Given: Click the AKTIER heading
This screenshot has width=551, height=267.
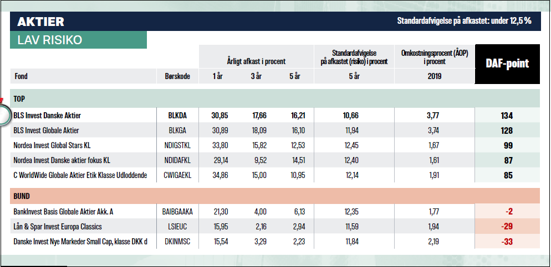Looking at the screenshot, I should click(40, 22).
